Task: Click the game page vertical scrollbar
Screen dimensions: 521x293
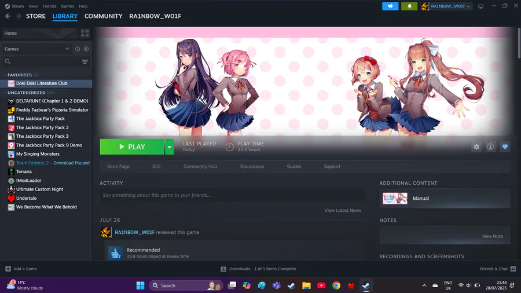Action: click(519, 43)
